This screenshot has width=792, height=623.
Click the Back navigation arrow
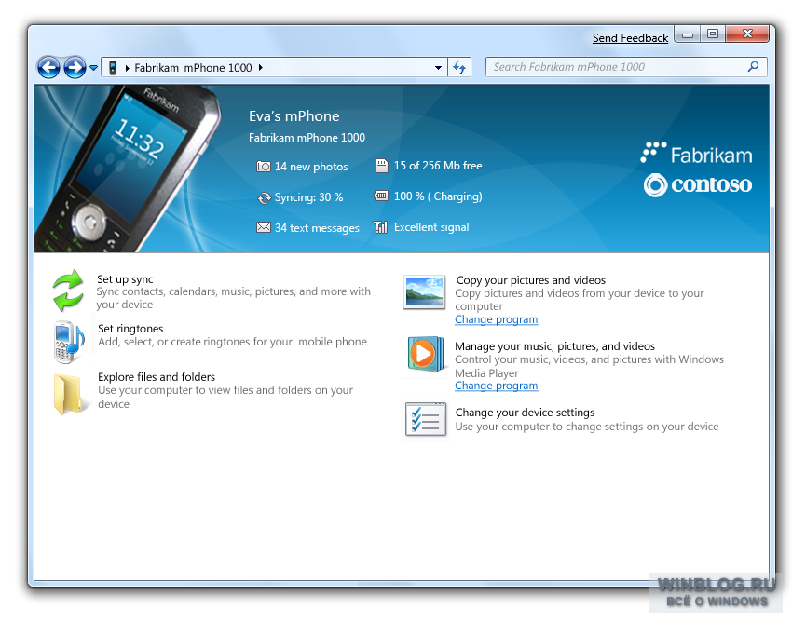point(49,68)
